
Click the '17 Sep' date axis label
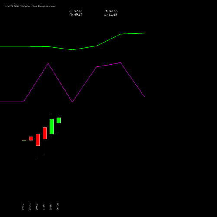pos(23,207)
